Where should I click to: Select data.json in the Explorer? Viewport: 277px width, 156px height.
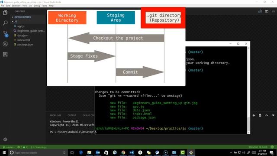(x=23, y=36)
